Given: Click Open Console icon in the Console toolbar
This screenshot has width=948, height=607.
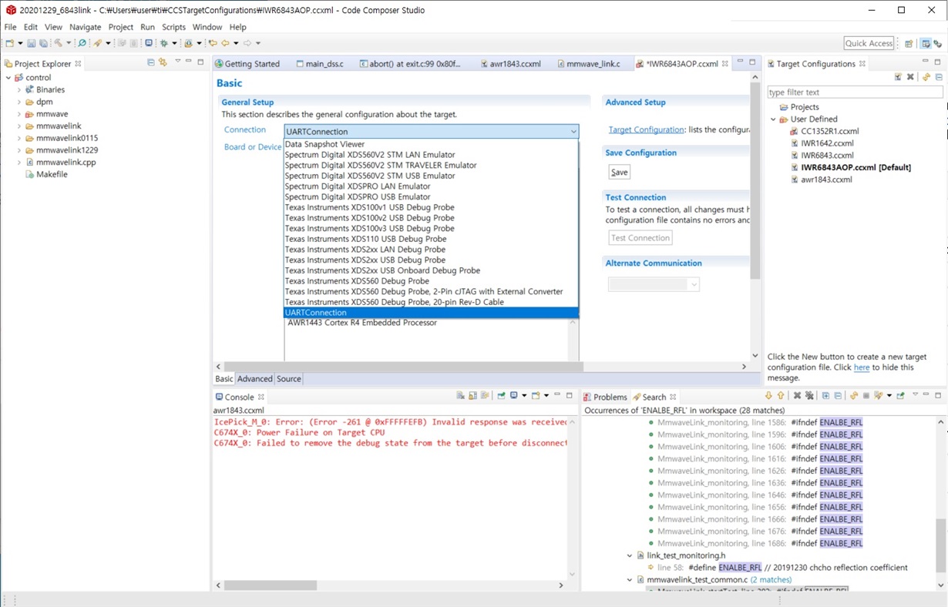Looking at the screenshot, I should pos(536,396).
